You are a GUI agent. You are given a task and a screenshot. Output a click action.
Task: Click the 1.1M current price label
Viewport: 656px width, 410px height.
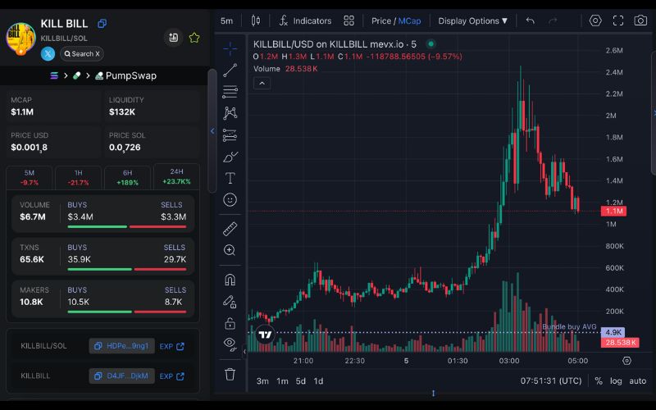point(613,212)
